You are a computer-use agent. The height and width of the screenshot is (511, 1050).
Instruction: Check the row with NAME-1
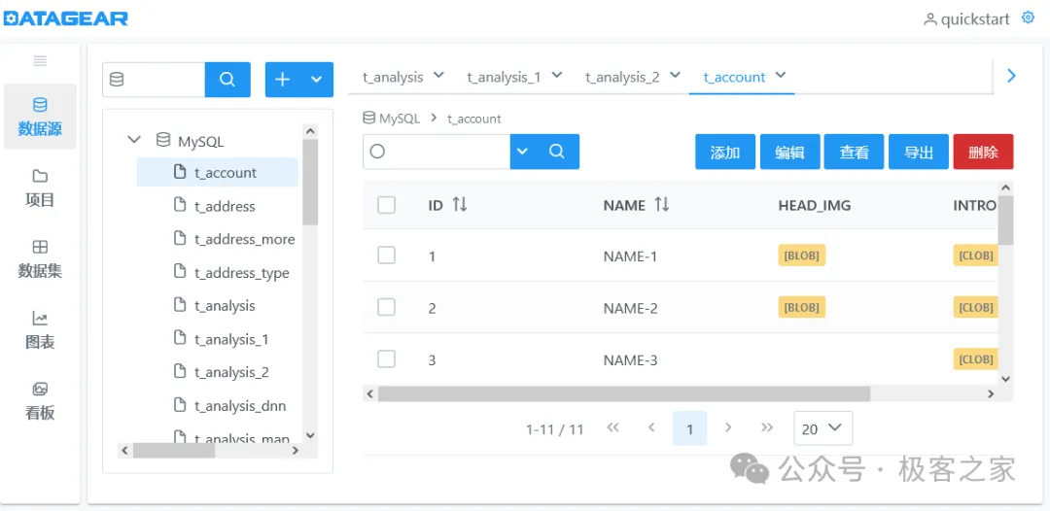coord(386,255)
